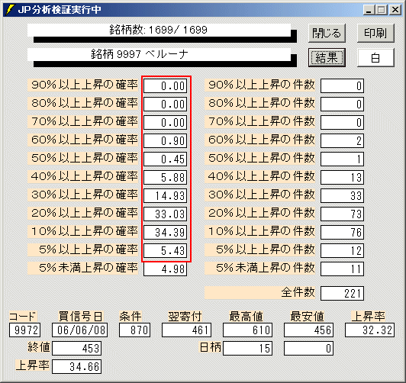Viewport: 406px width, 383px height.
Task: Select the 70%以上上昇の件数 count field
Action: coord(343,122)
